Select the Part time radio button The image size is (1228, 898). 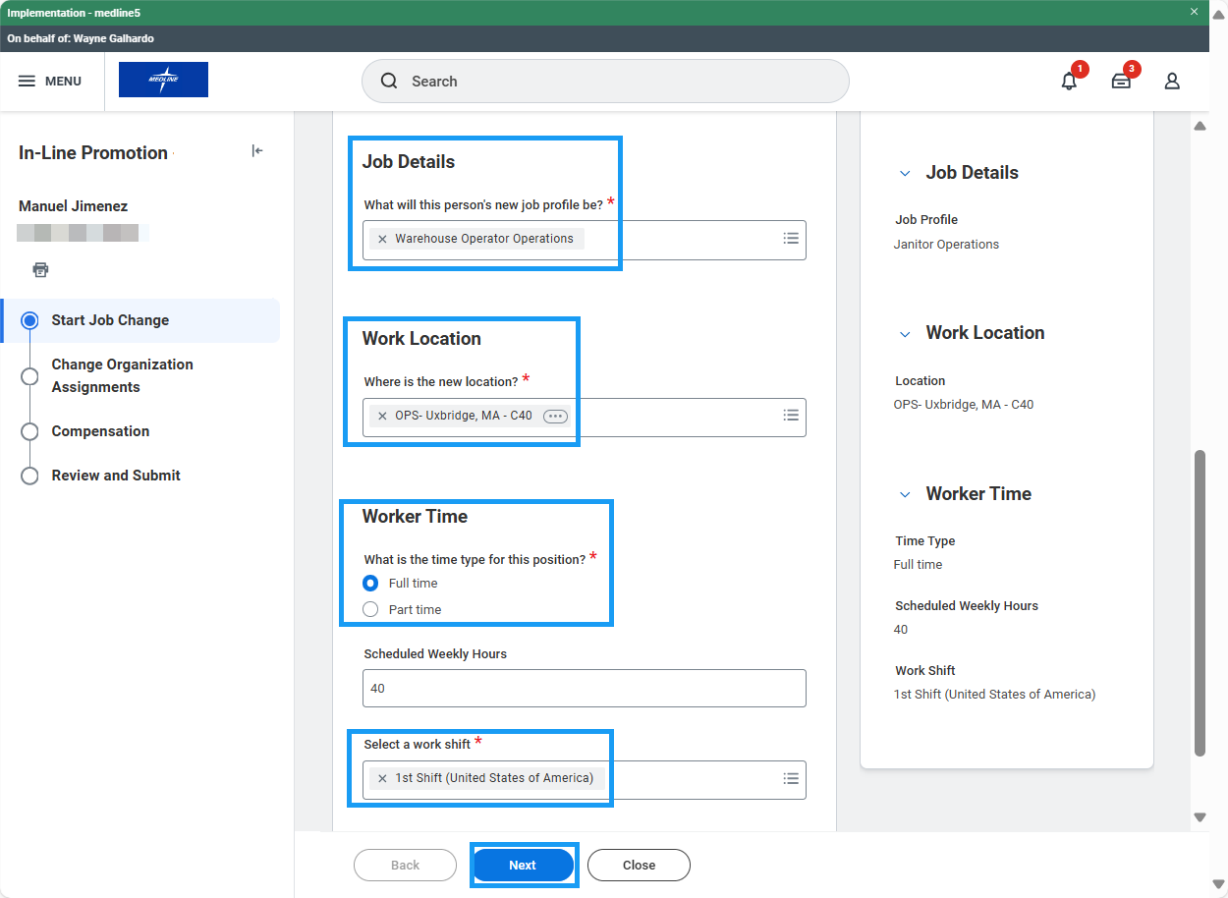tap(370, 610)
